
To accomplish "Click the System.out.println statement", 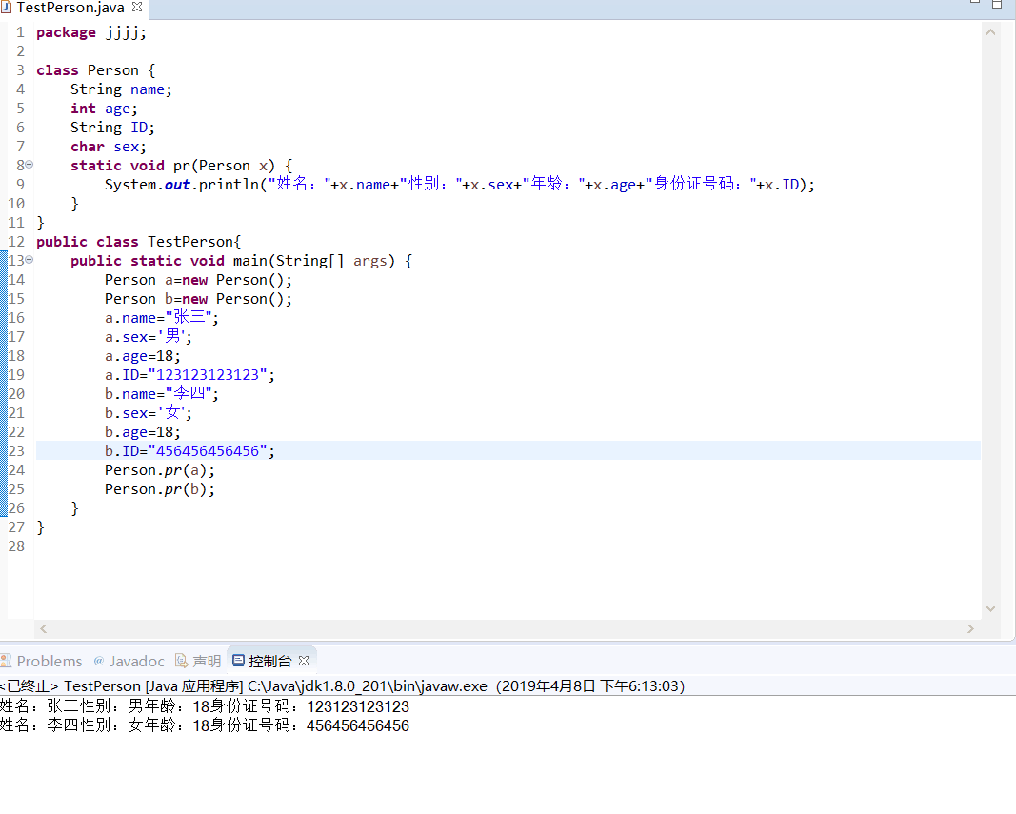I will pos(460,185).
